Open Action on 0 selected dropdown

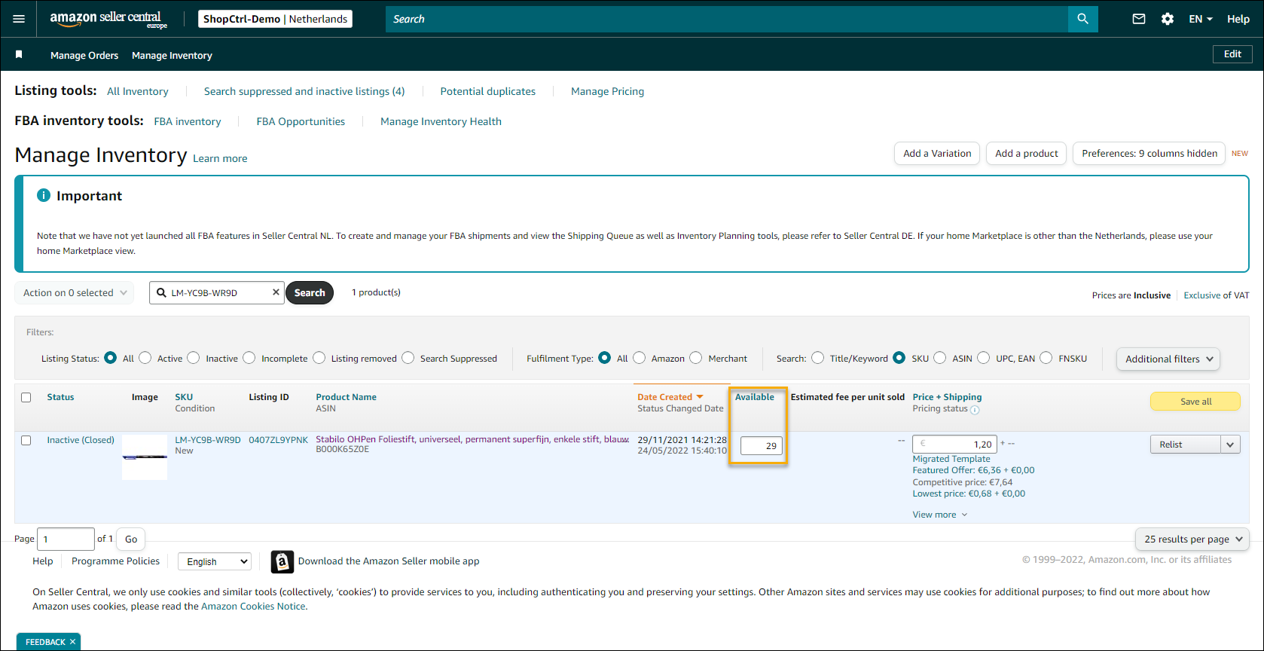pos(75,292)
